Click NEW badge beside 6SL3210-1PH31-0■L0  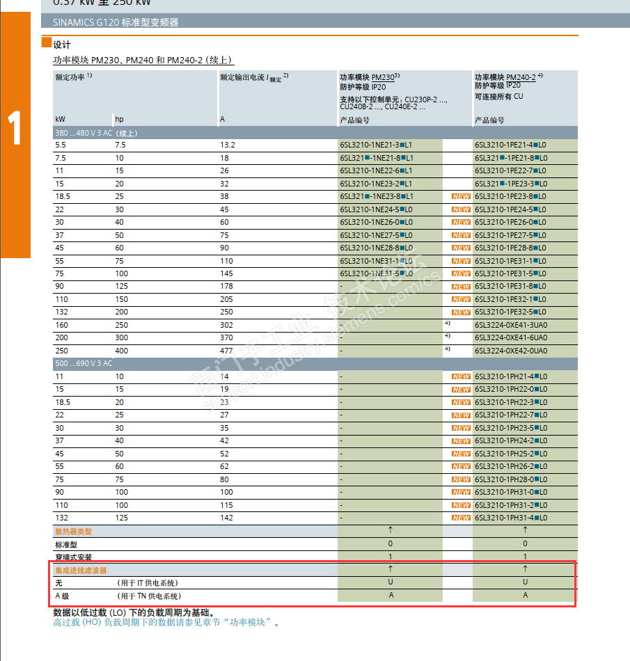pyautogui.click(x=461, y=492)
